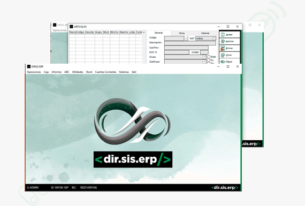Click the ARTICULOS window title icon
The image size is (305, 206).
[x=71, y=27]
